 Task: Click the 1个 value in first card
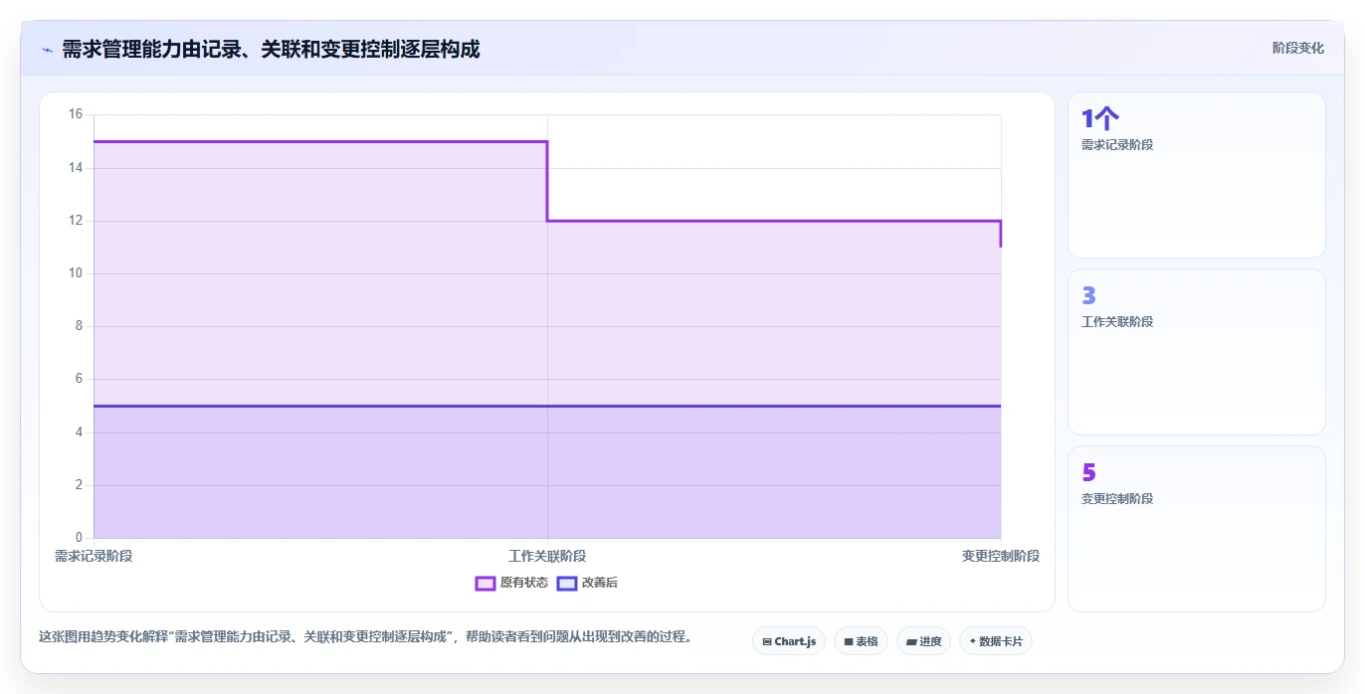tap(1100, 119)
